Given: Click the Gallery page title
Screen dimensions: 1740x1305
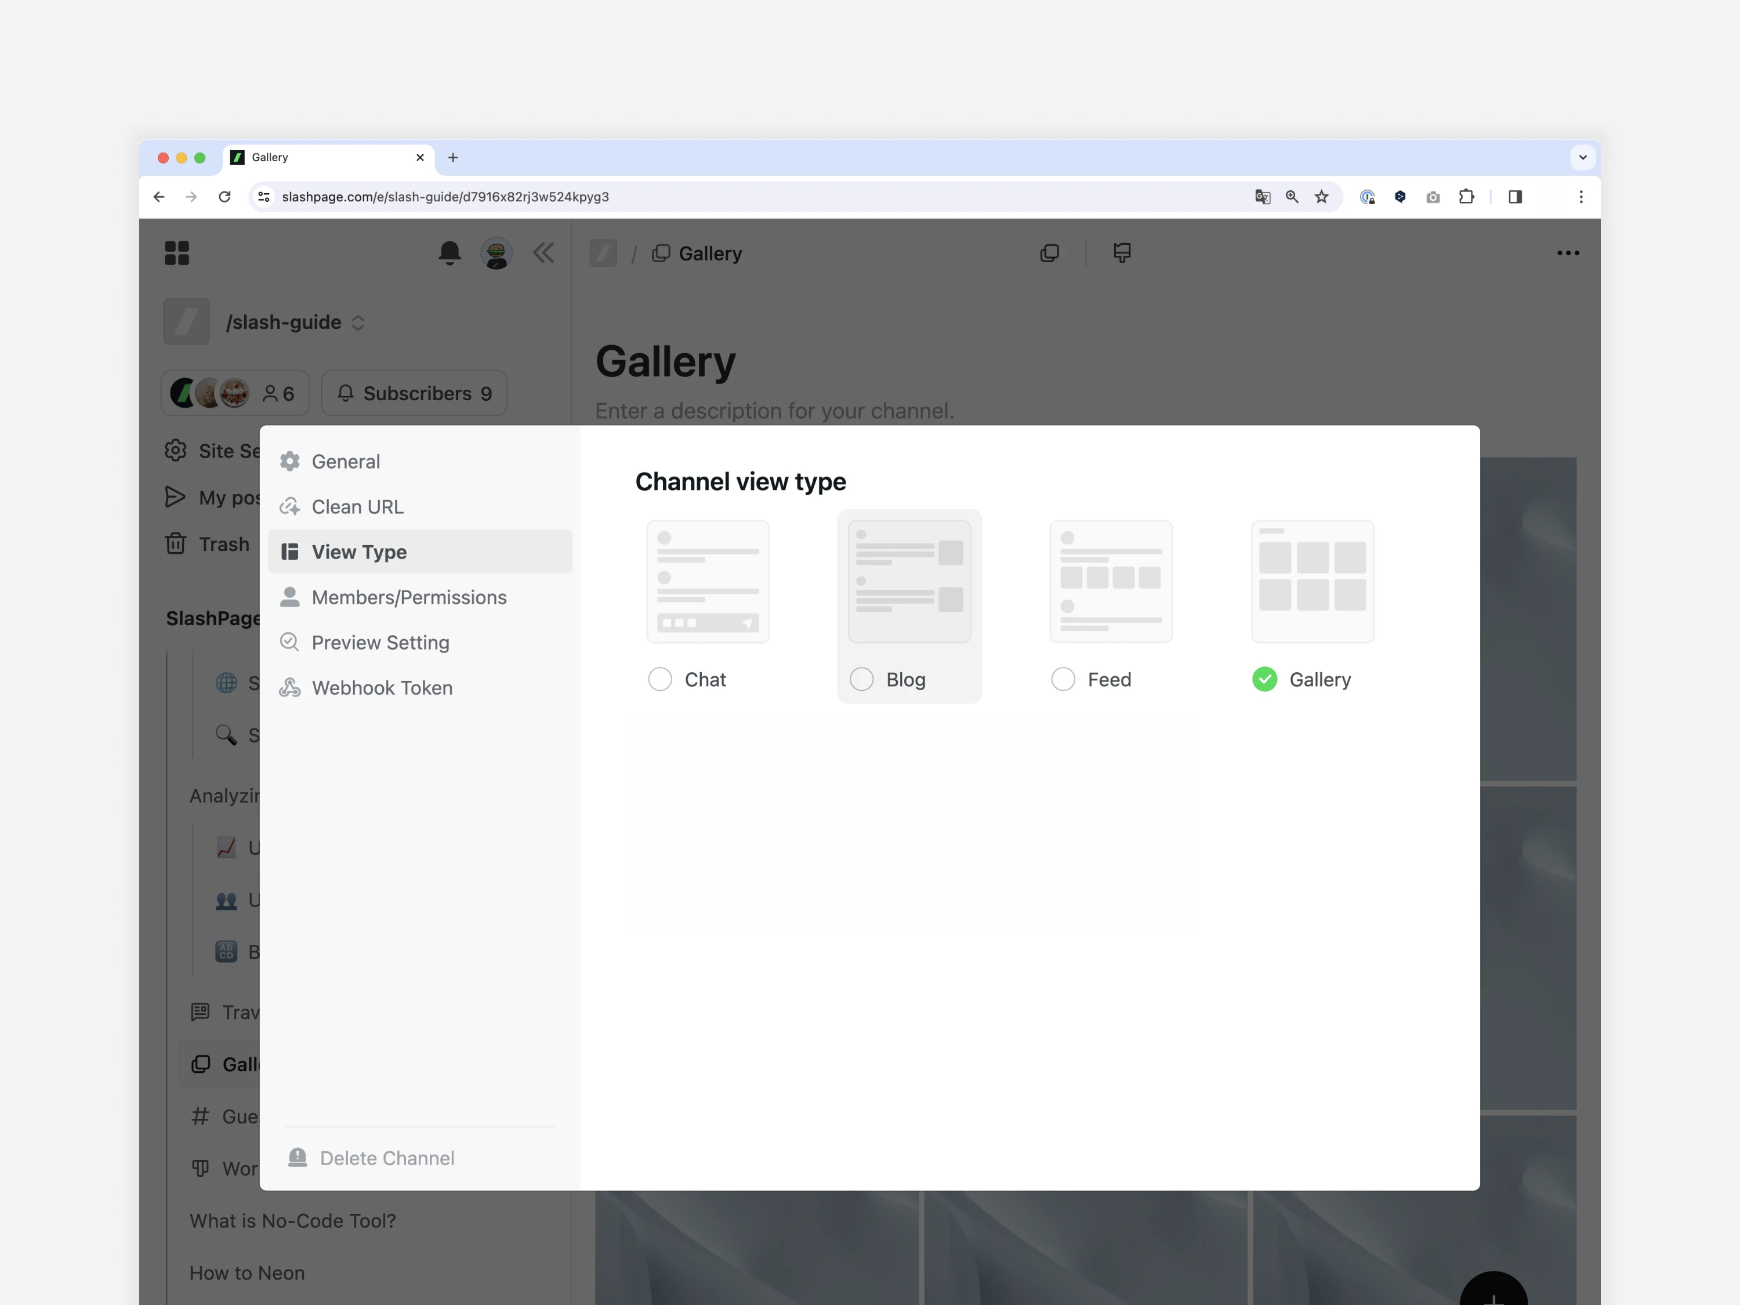Looking at the screenshot, I should pyautogui.click(x=665, y=362).
